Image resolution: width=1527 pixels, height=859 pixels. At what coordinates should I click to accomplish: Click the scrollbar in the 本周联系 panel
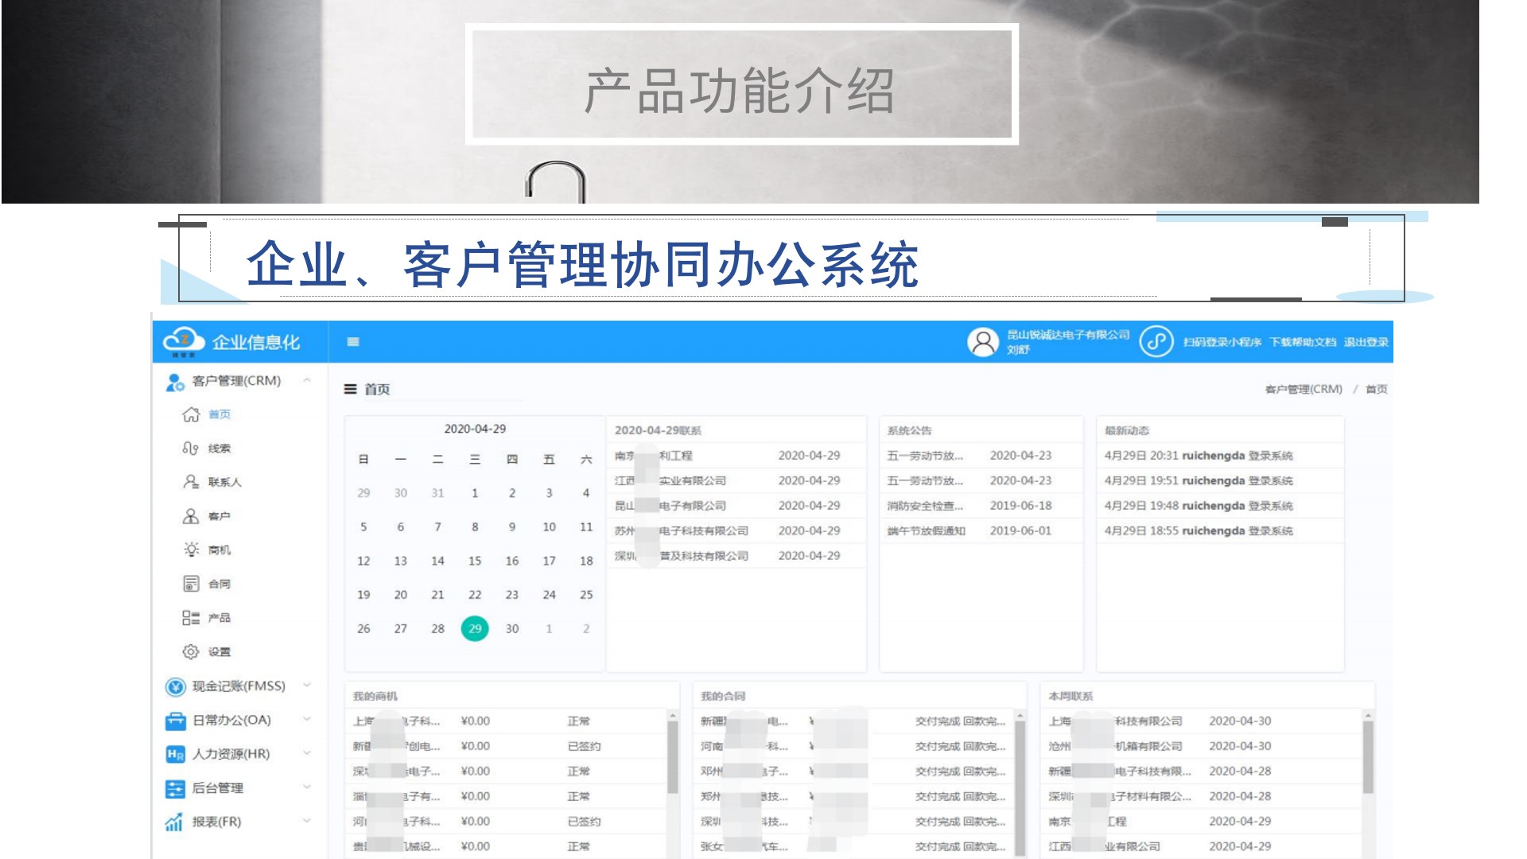[x=1368, y=756]
